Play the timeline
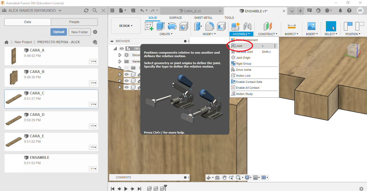 tap(126, 189)
